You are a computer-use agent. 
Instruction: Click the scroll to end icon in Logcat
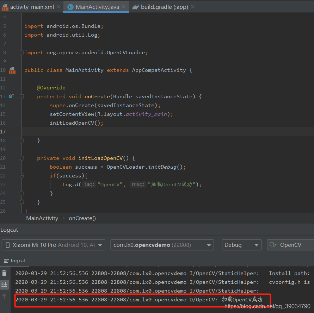point(5,284)
